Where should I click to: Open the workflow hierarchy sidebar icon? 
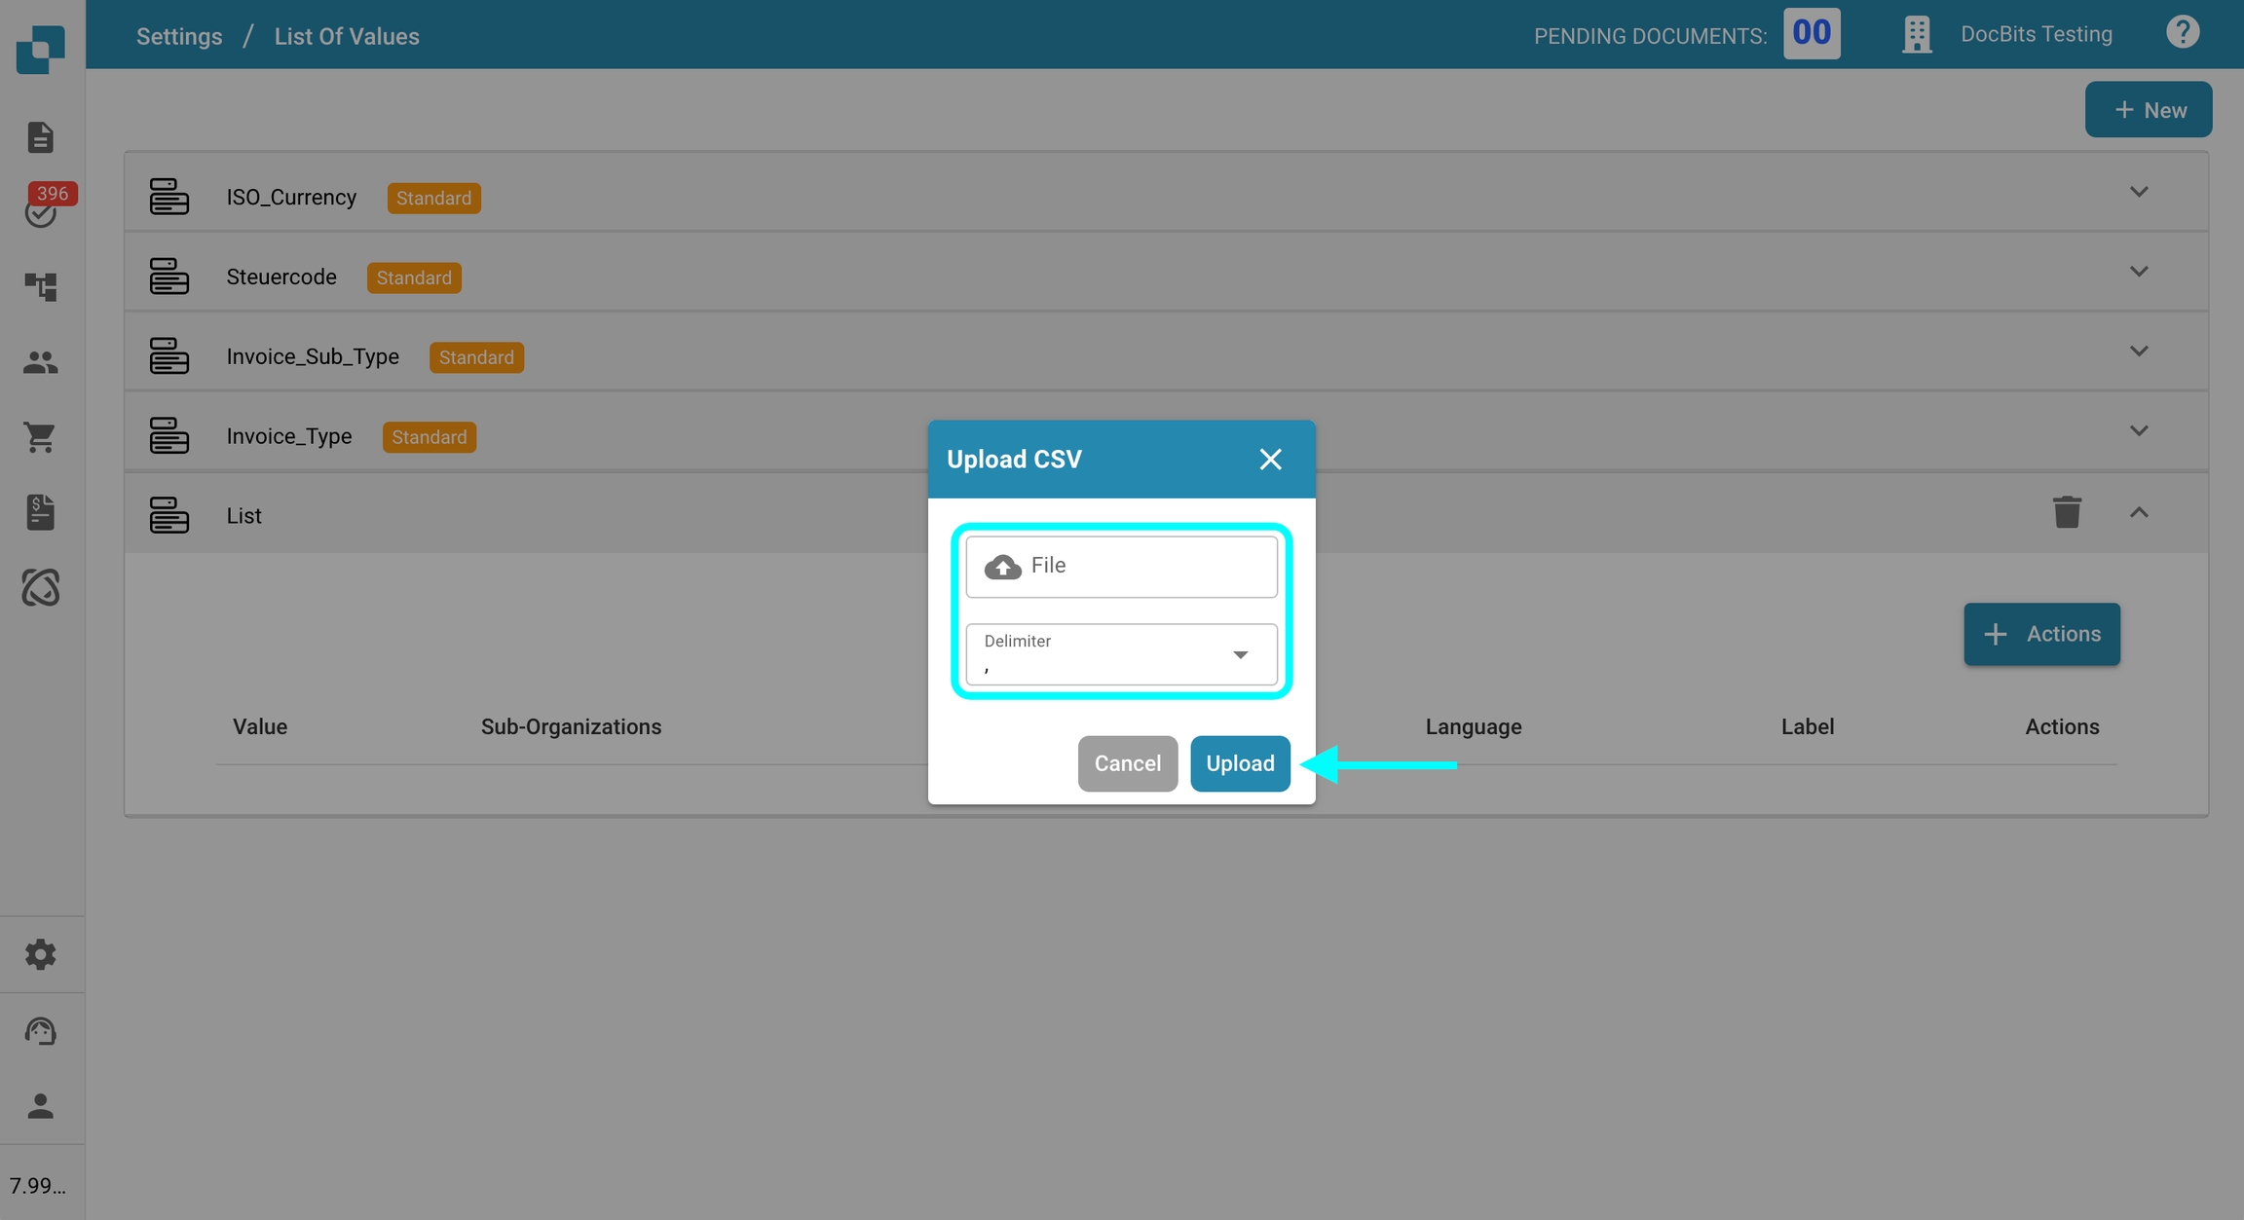click(x=40, y=286)
